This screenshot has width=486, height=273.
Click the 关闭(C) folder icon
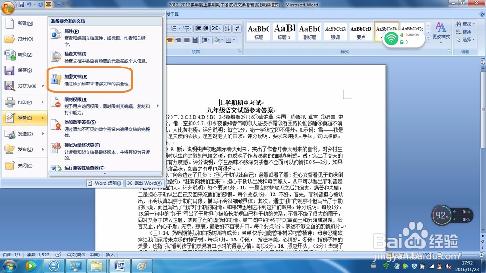pyautogui.click(x=10, y=165)
